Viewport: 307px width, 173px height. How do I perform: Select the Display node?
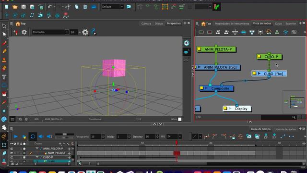coord(237,109)
